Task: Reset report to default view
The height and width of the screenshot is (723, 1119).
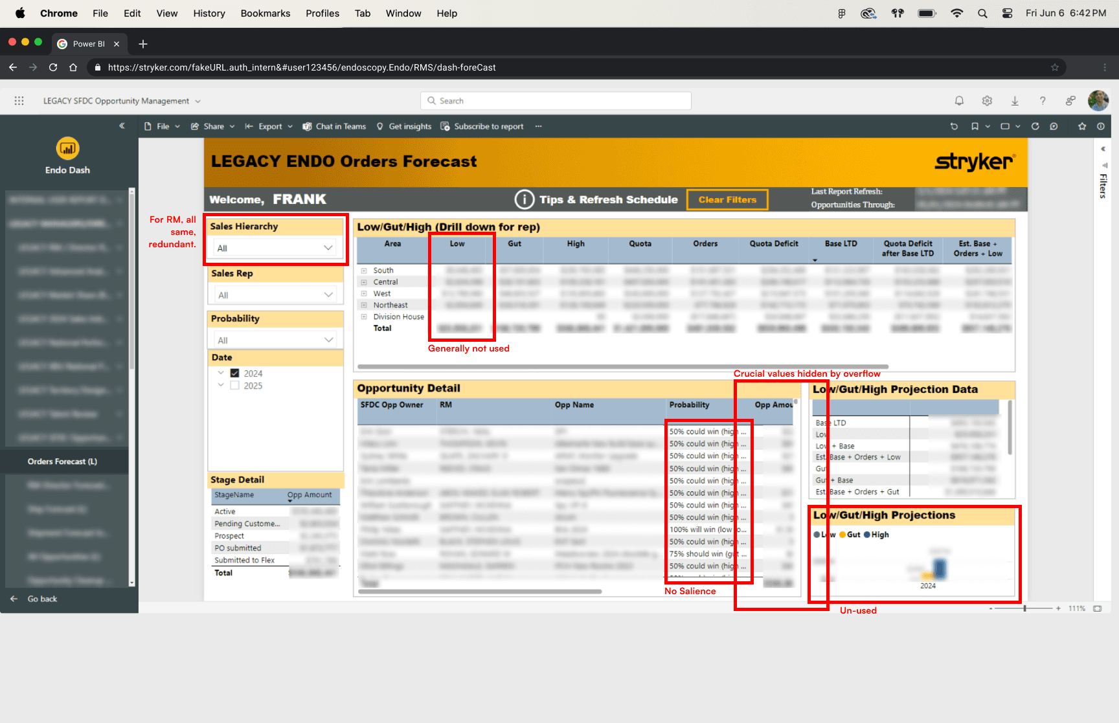Action: coord(954,126)
